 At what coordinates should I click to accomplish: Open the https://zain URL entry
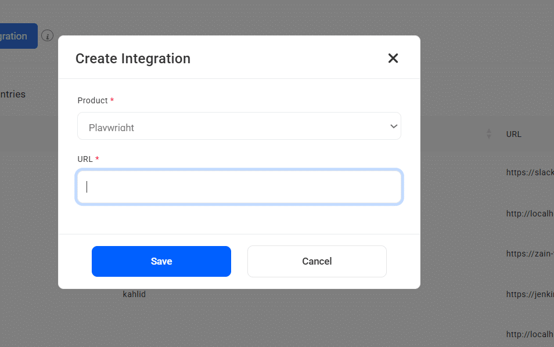pos(530,254)
